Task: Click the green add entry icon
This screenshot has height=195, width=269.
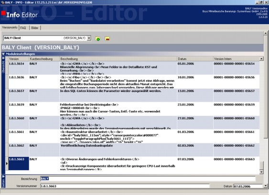Action: [97, 39]
